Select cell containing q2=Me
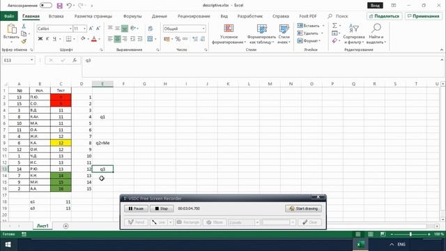Image resolution: width=446 pixels, height=251 pixels. (102, 143)
